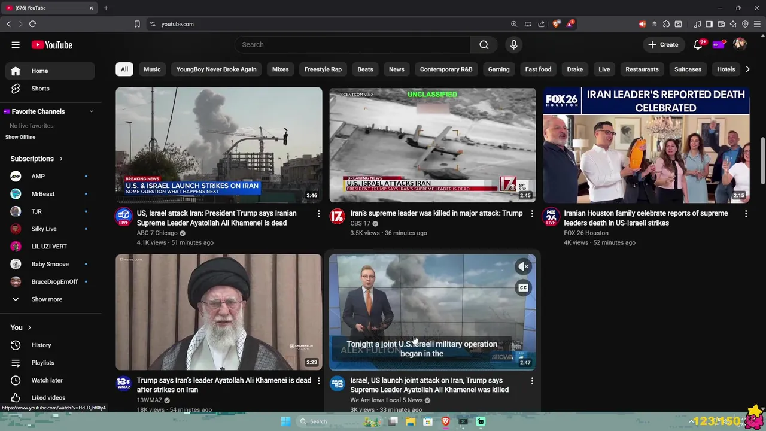The height and width of the screenshot is (431, 766).
Task: Start voice search with the microphone
Action: 513,45
